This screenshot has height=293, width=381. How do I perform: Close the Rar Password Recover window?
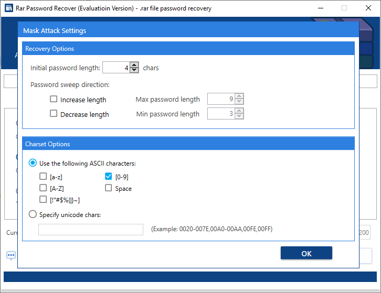(368, 8)
